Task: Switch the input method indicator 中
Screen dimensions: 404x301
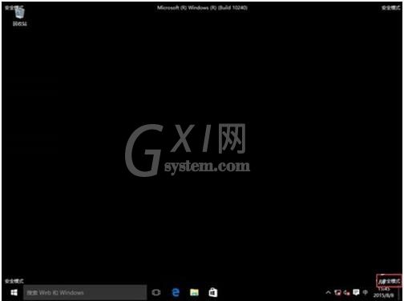Action: pyautogui.click(x=366, y=292)
